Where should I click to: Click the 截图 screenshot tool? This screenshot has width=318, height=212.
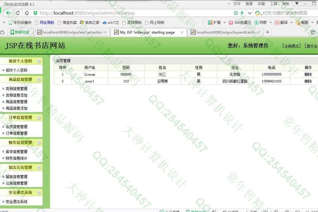302,23
